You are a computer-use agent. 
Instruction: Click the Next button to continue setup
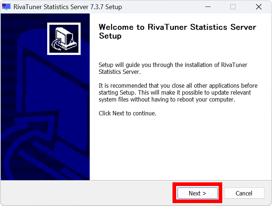point(197,193)
